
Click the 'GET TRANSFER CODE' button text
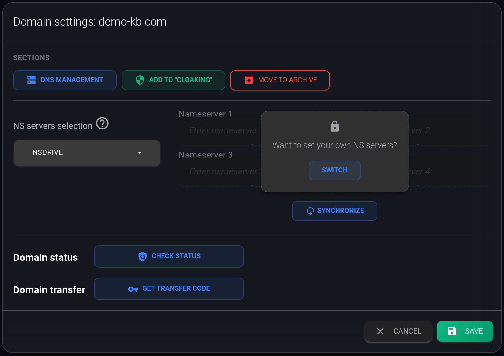[176, 288]
